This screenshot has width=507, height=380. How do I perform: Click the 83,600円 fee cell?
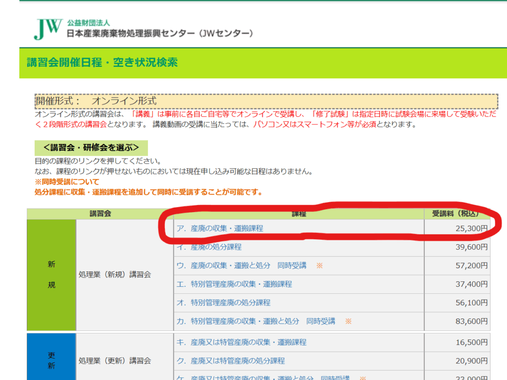coord(471,321)
